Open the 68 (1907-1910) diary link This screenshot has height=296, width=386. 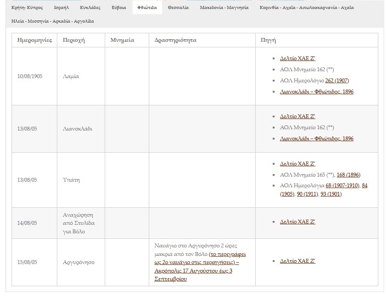(343, 185)
